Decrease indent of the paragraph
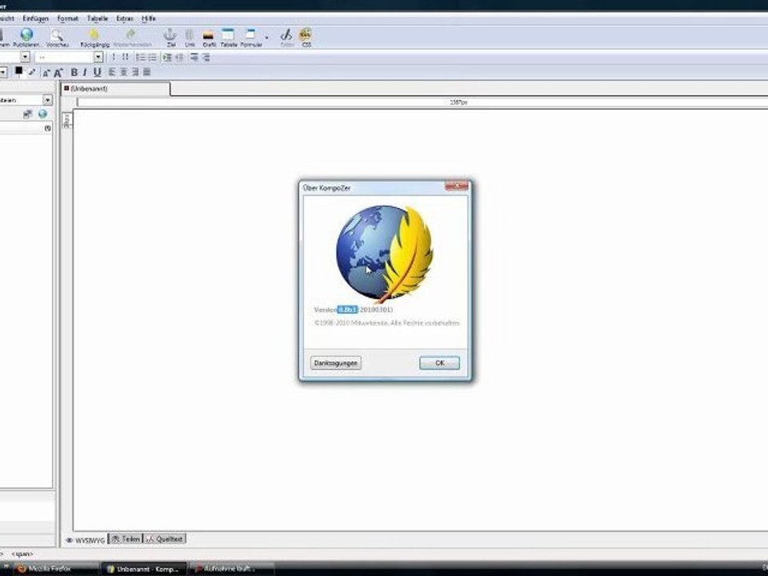 tap(178, 58)
